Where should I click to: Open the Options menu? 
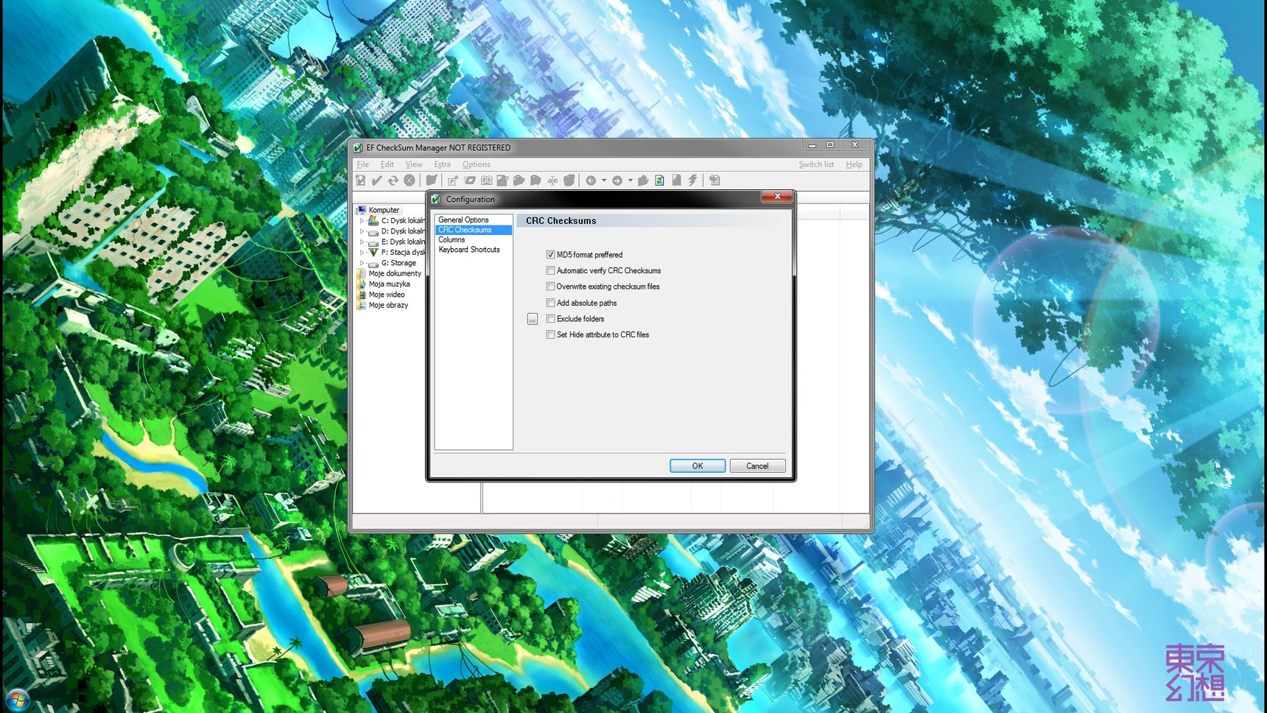[x=476, y=164]
